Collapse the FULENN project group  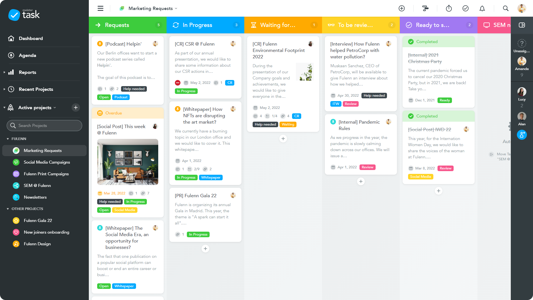(x=8, y=139)
